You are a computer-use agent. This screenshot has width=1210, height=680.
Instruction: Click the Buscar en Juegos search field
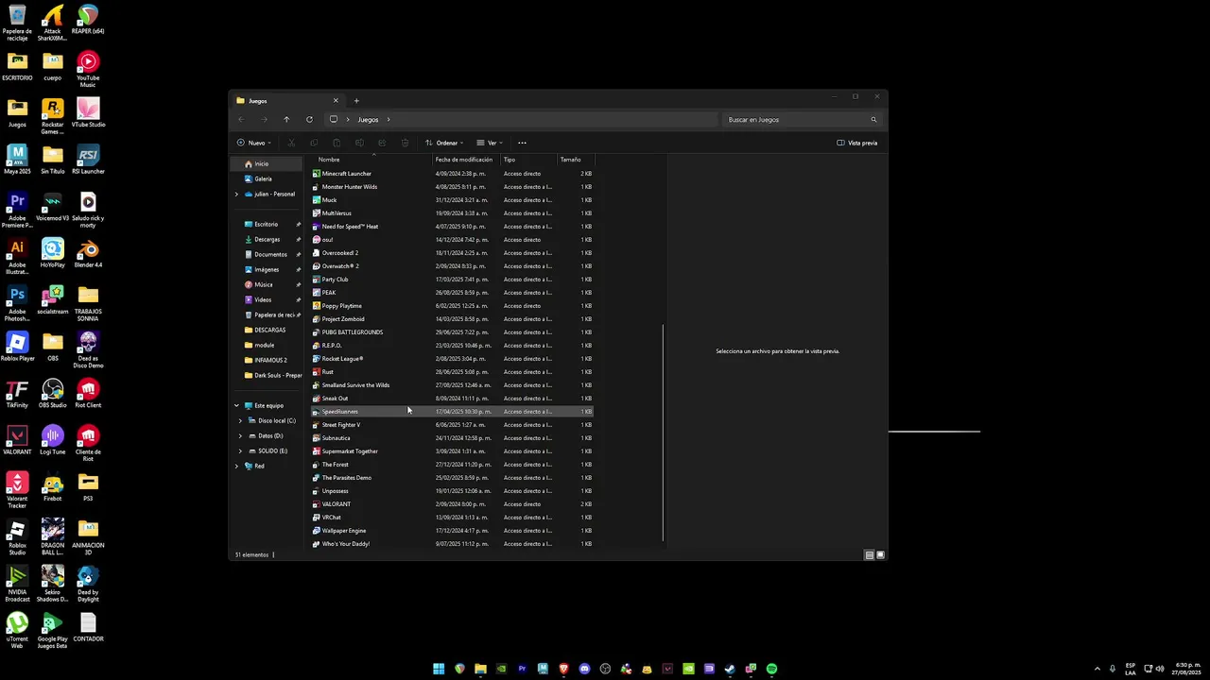pyautogui.click(x=800, y=120)
